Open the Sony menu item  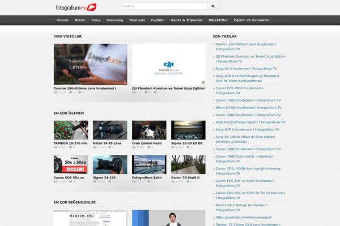coord(96,20)
